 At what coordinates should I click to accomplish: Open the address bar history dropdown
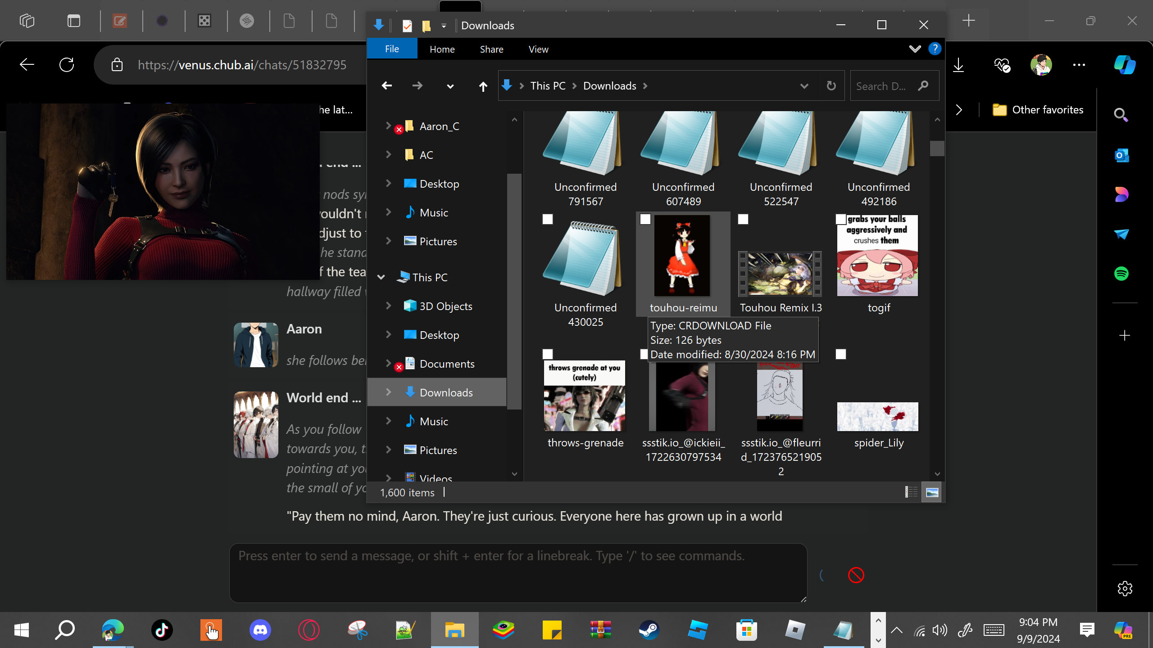coord(804,85)
